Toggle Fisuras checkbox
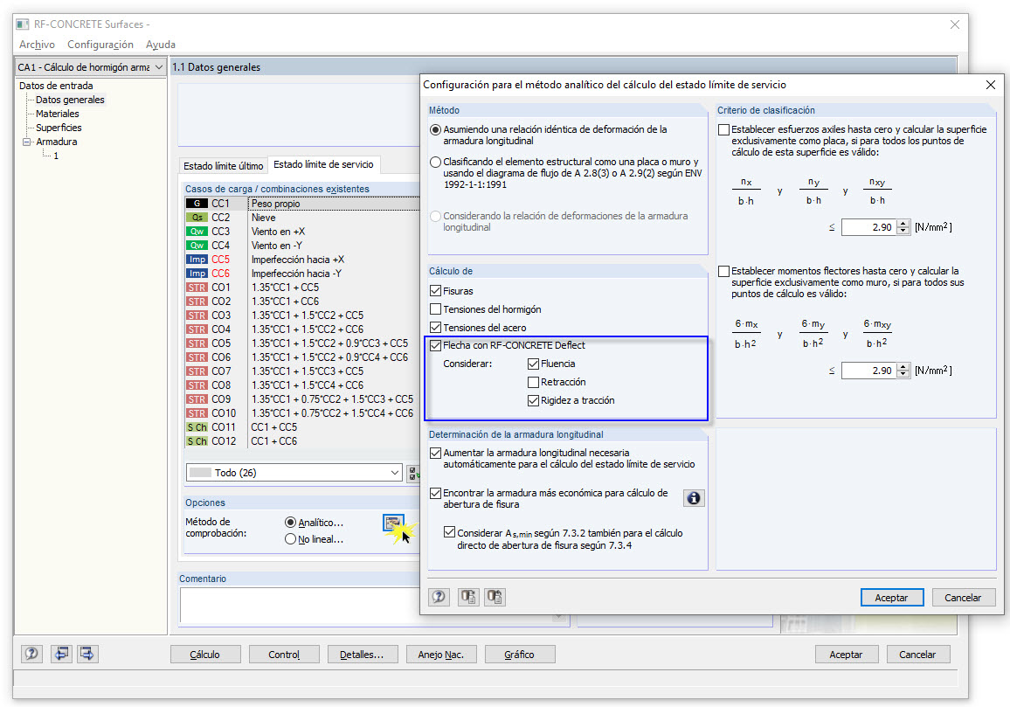Image resolution: width=1010 pixels, height=707 pixels. (x=435, y=291)
